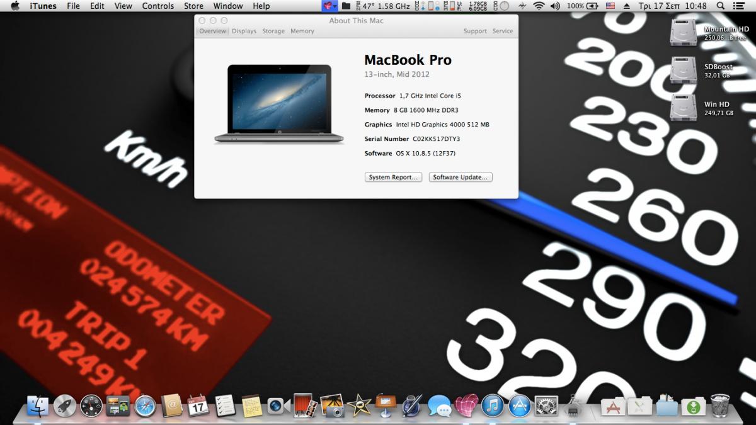The width and height of the screenshot is (756, 425).
Task: Open Launchpad rocket icon in dock
Action: click(x=65, y=406)
